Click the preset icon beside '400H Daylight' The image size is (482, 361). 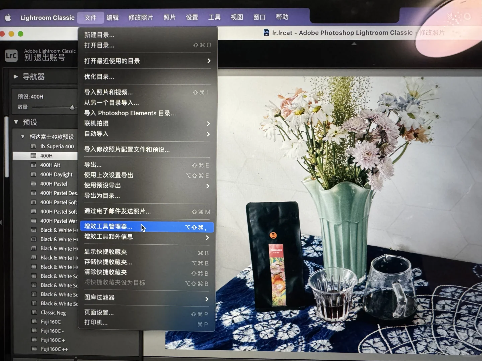(x=34, y=174)
